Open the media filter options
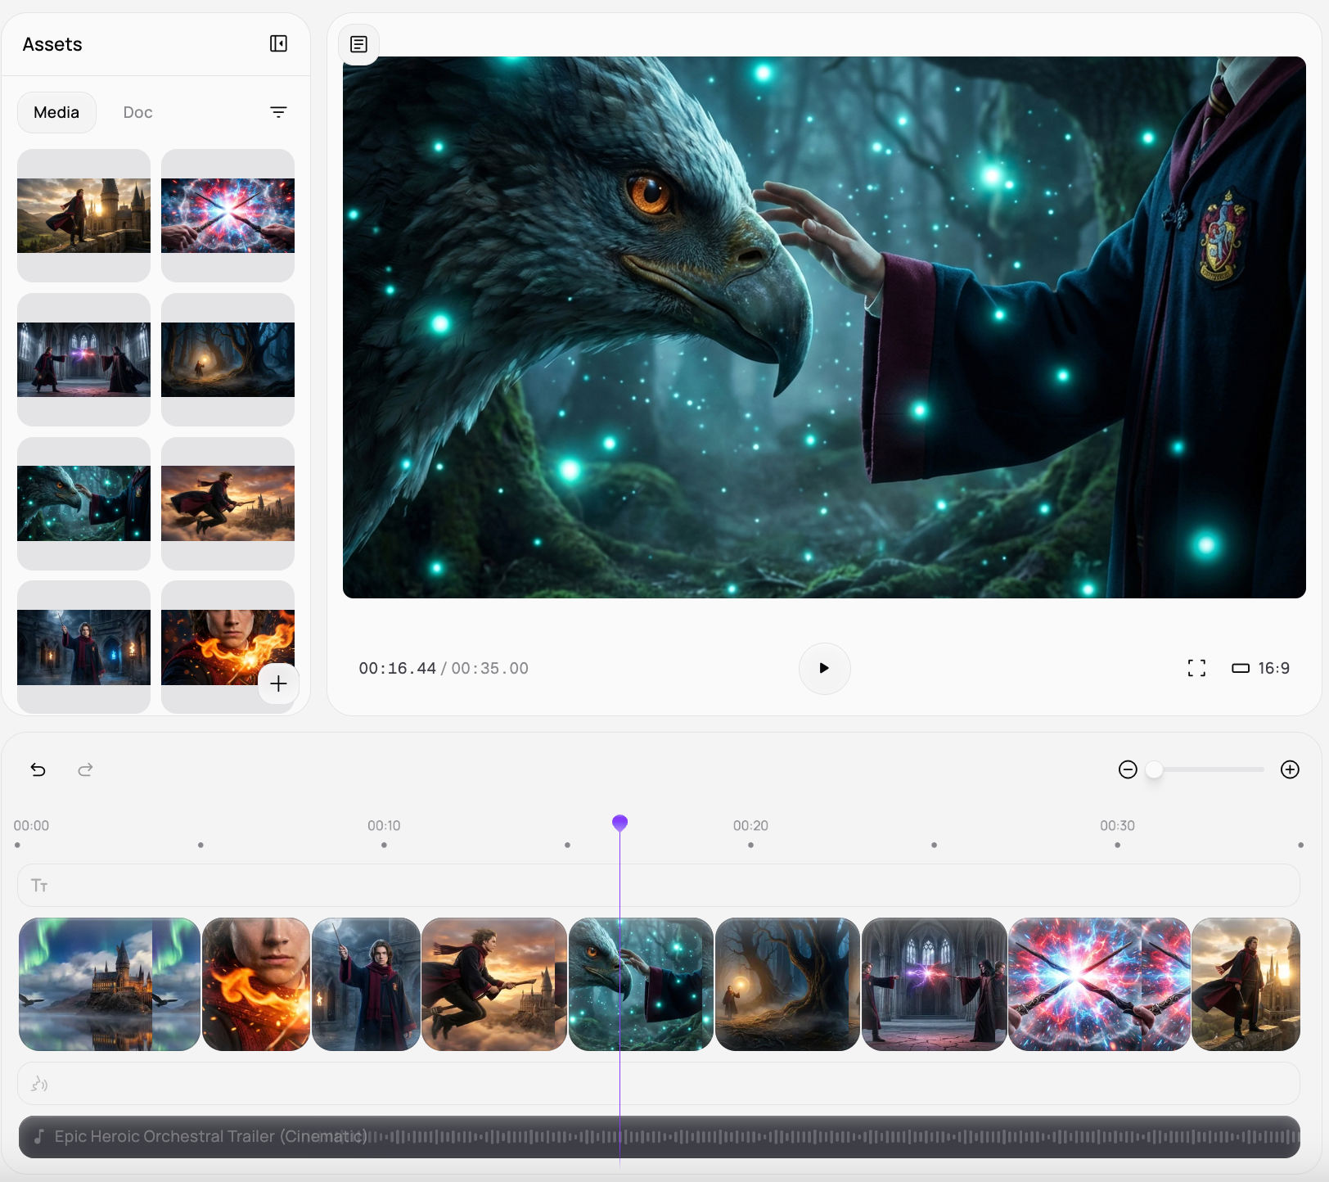This screenshot has height=1182, width=1329. [278, 112]
